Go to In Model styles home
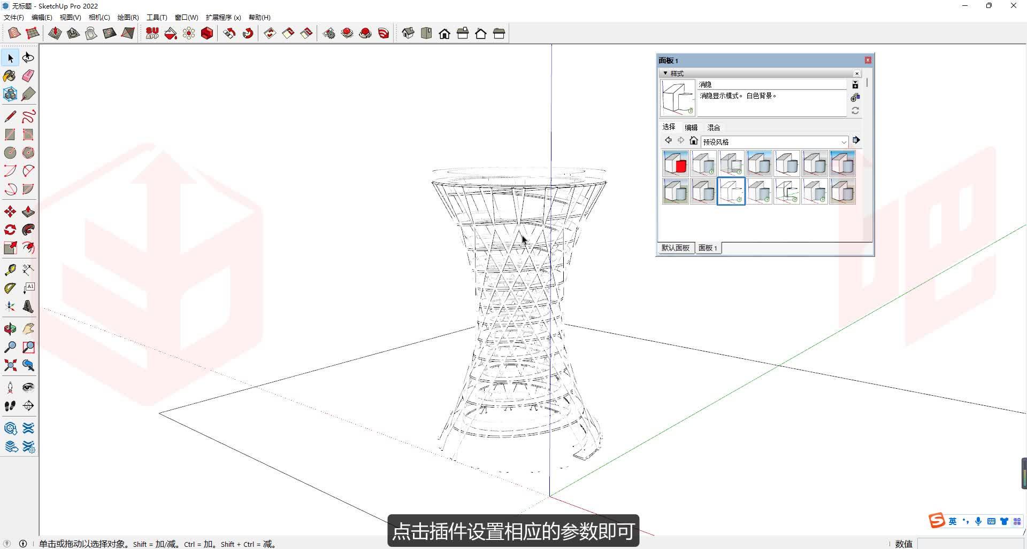 [694, 140]
